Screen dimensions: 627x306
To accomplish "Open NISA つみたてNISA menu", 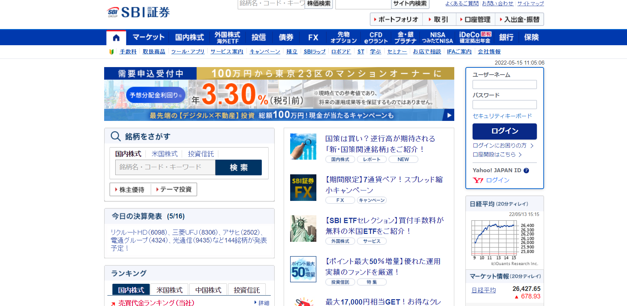I will tap(437, 37).
